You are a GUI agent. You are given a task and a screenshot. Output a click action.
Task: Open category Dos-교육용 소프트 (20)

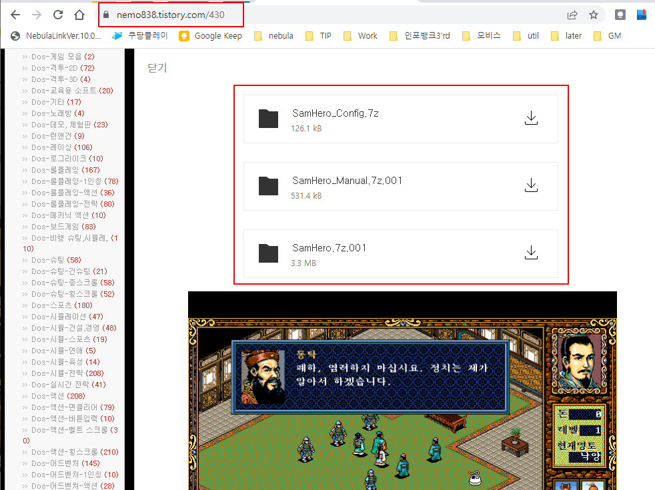pos(72,90)
